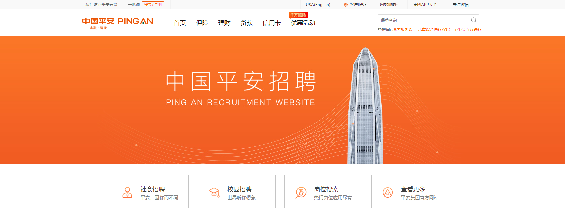
Task: Select the 校园招聘 graduation cap icon
Action: [214, 192]
